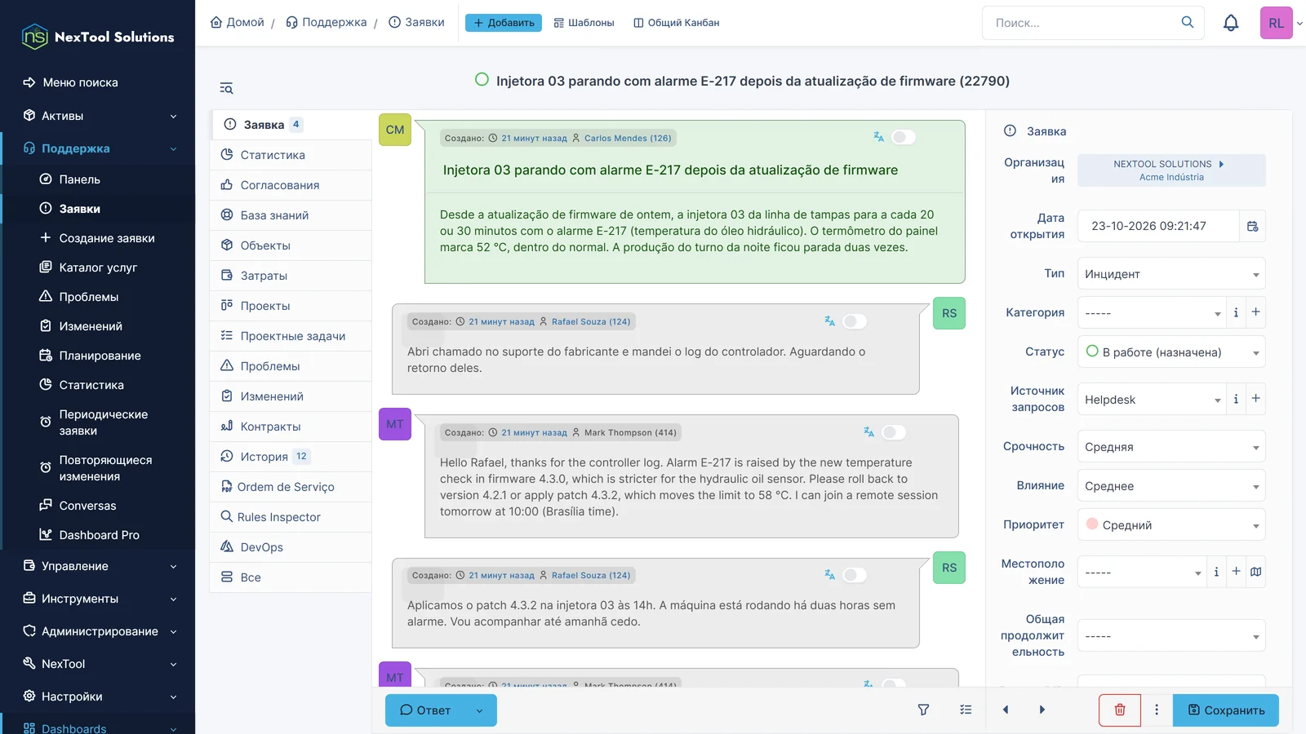The width and height of the screenshot is (1306, 734).
Task: Open the three-dot more options menu
Action: click(1157, 710)
